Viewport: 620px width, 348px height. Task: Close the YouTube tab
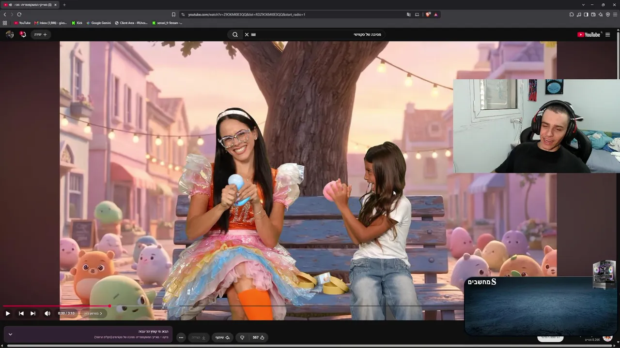click(x=55, y=5)
